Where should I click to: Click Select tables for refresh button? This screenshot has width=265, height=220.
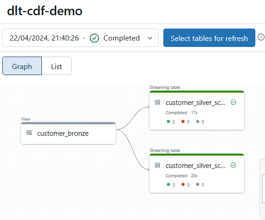tap(209, 38)
